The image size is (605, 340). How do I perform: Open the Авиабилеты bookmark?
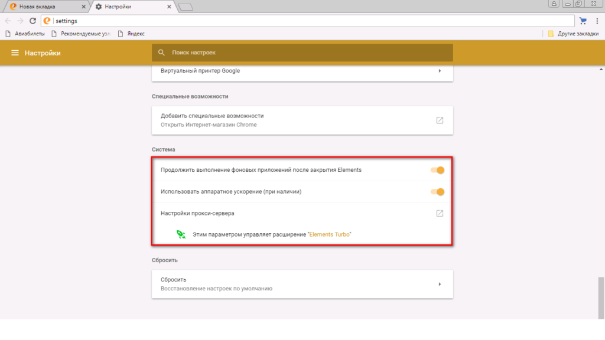tap(25, 34)
